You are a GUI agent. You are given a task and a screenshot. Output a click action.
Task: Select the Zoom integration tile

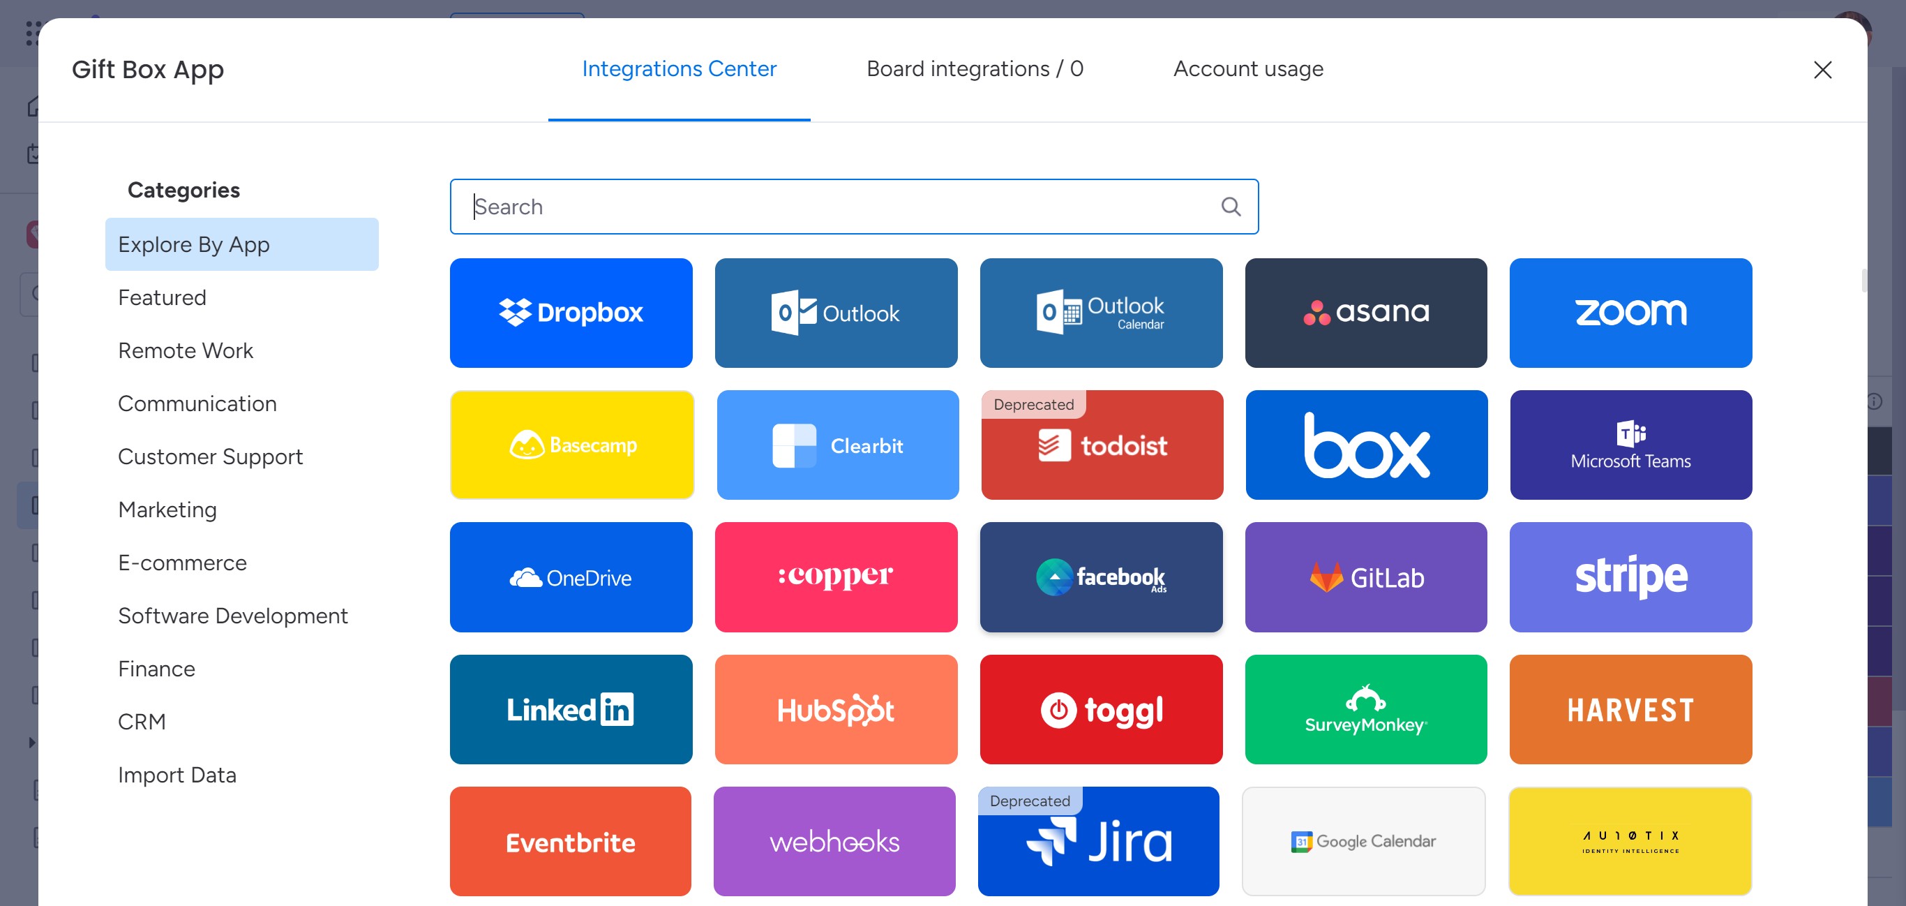(1630, 313)
